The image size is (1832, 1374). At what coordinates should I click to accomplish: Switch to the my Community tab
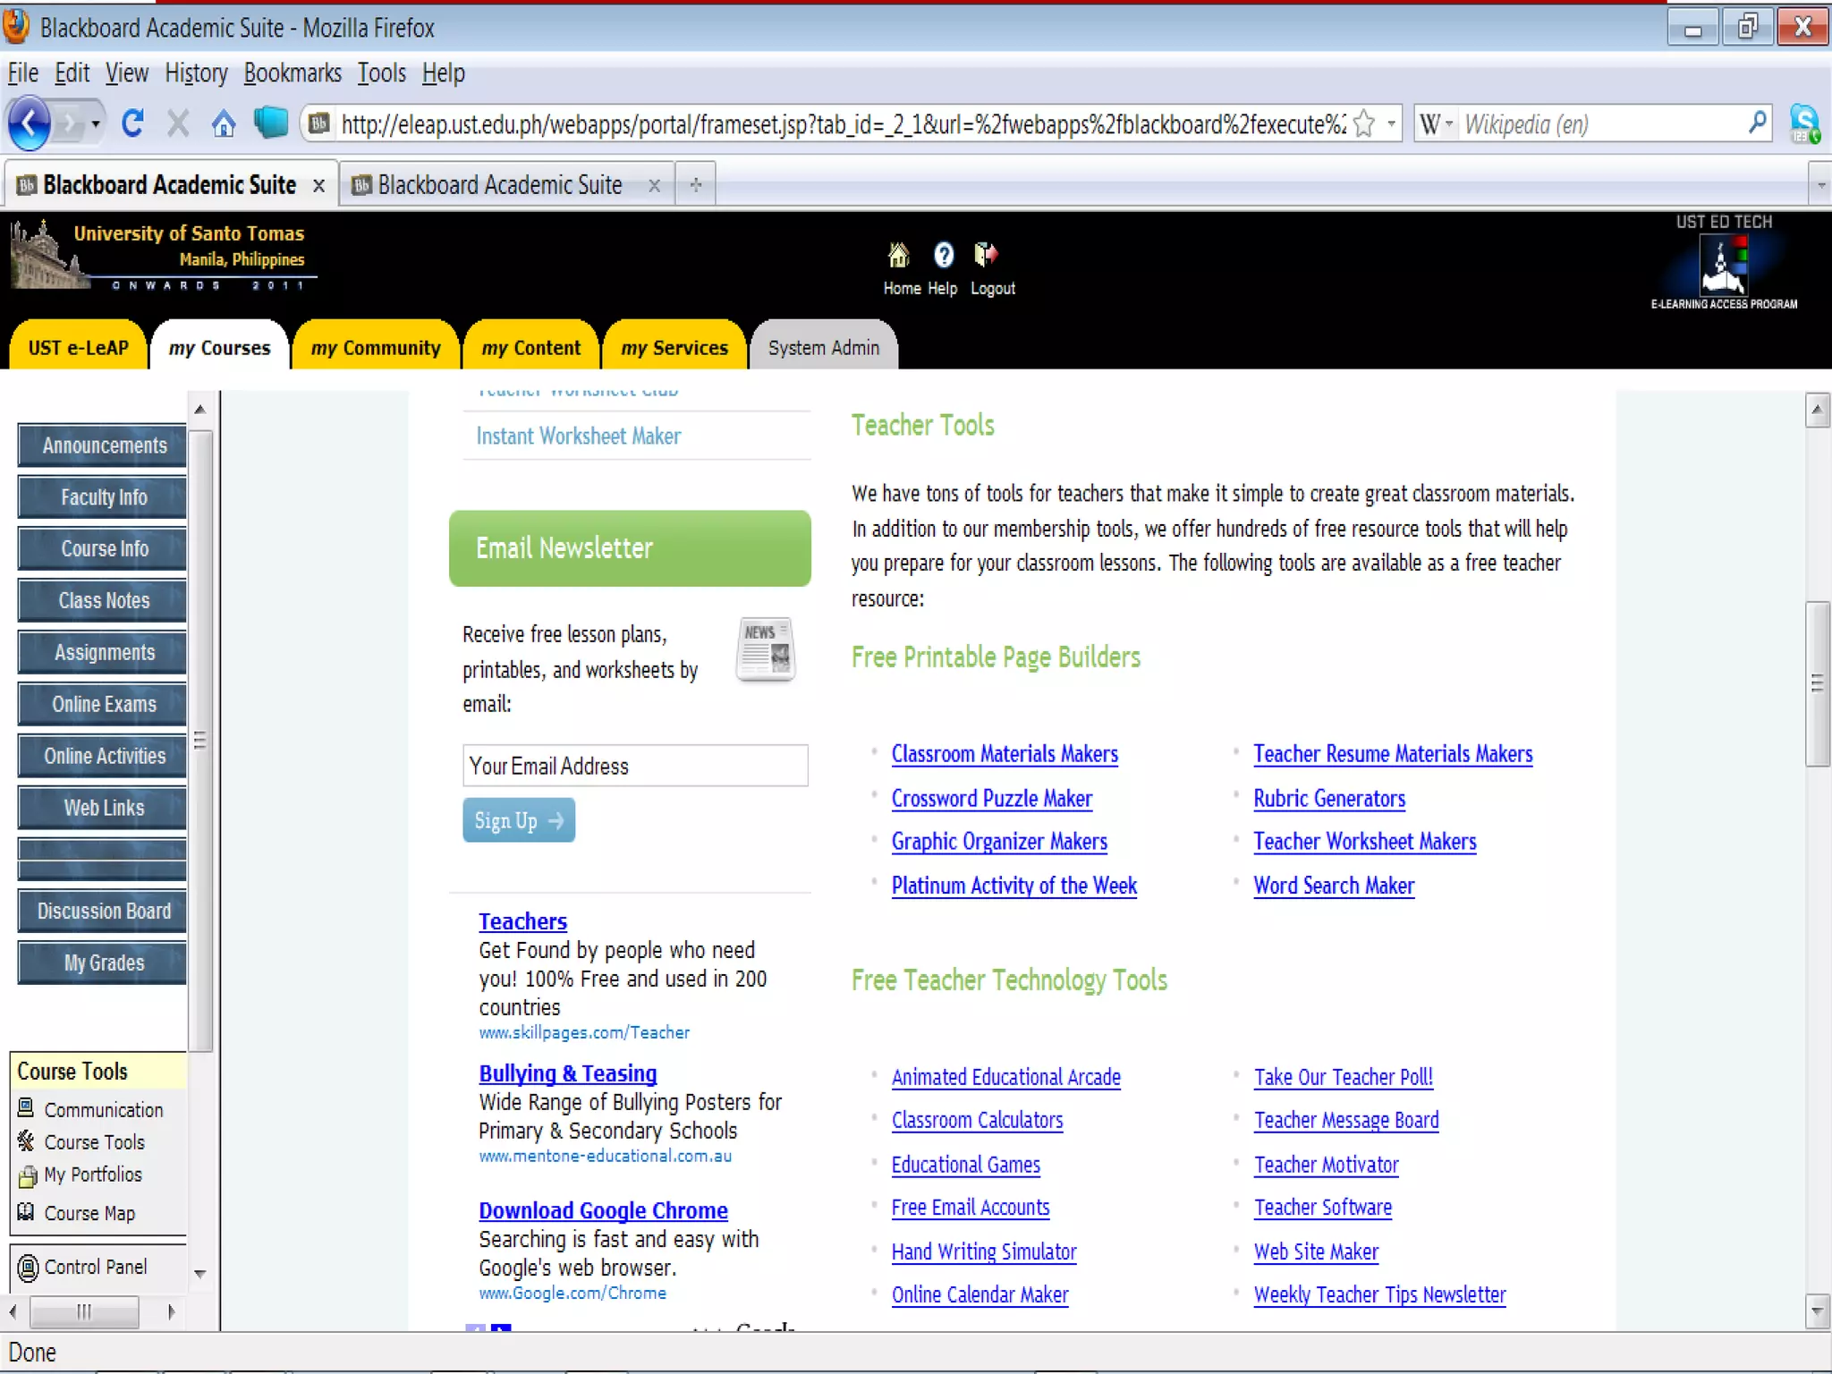pyautogui.click(x=376, y=348)
